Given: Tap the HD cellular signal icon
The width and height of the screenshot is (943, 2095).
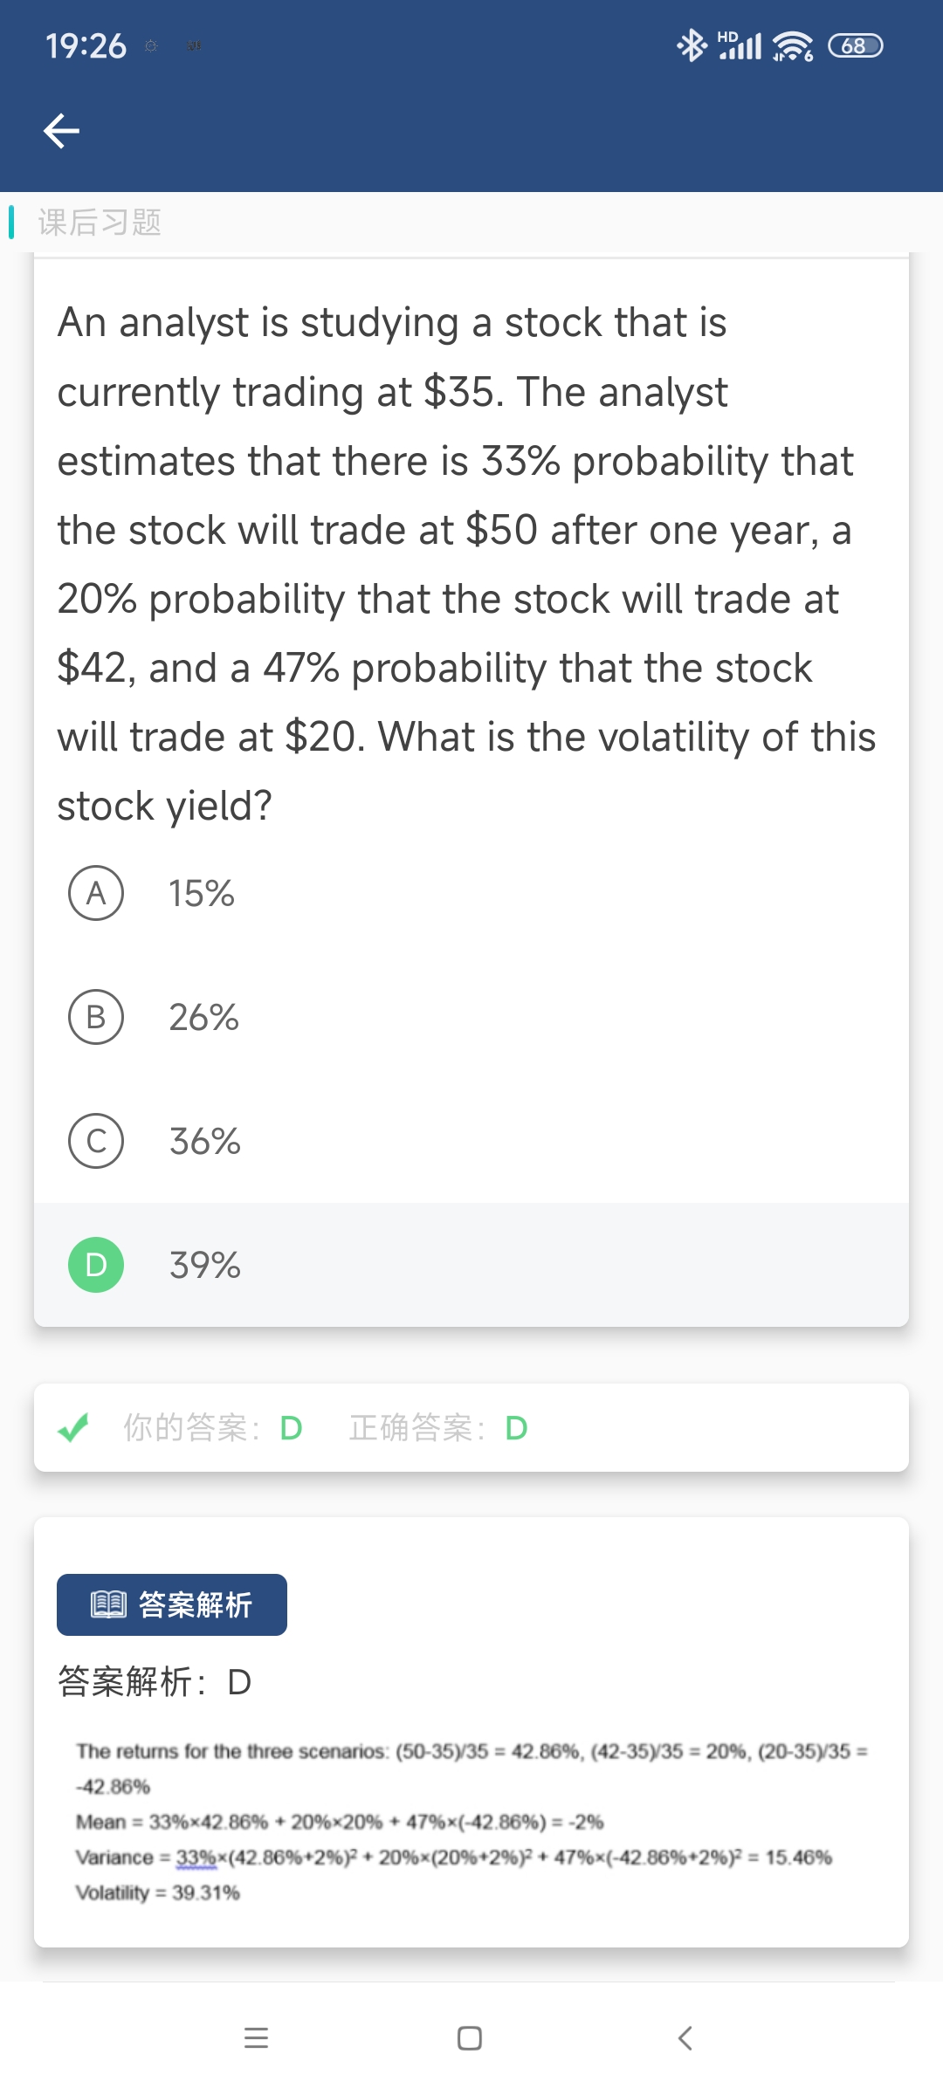Looking at the screenshot, I should pos(740,45).
